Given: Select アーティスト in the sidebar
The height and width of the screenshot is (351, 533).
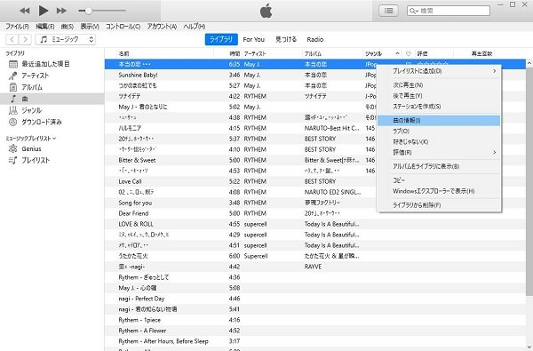Looking at the screenshot, I should coord(52,76).
